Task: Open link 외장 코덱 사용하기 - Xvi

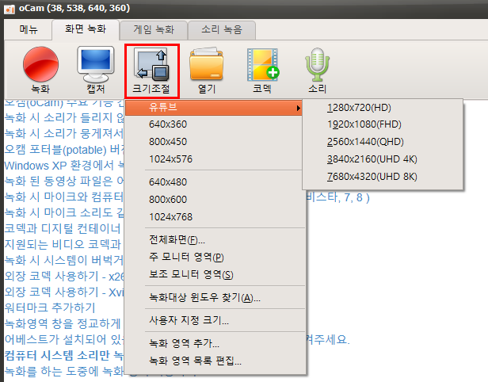Action: 64,292
